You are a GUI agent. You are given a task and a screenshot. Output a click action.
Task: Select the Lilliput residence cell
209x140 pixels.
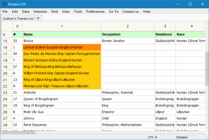(x=165, y=112)
